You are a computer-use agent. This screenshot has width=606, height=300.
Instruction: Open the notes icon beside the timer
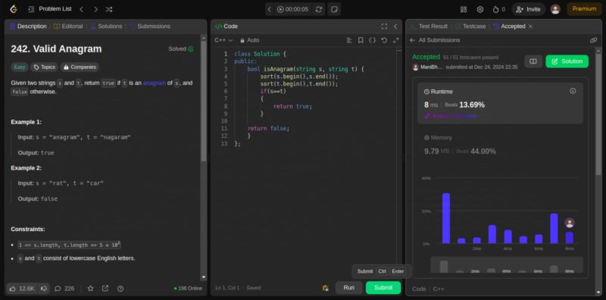point(334,9)
